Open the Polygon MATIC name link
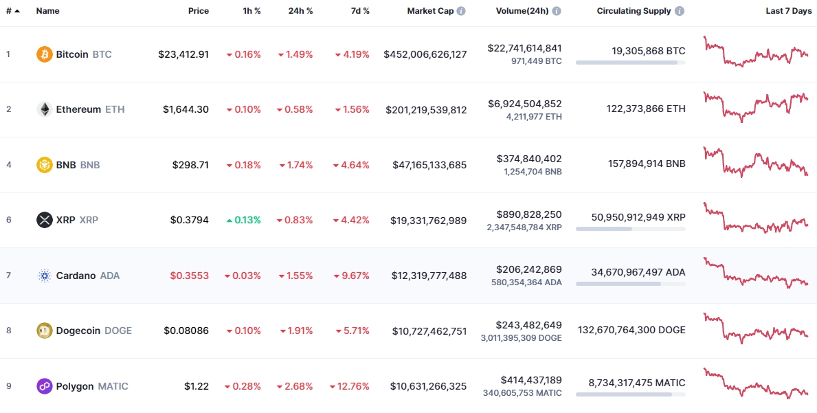This screenshot has width=817, height=413. tap(75, 386)
